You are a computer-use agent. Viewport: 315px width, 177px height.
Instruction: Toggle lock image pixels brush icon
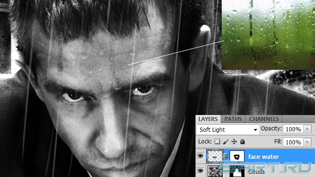click(226, 142)
